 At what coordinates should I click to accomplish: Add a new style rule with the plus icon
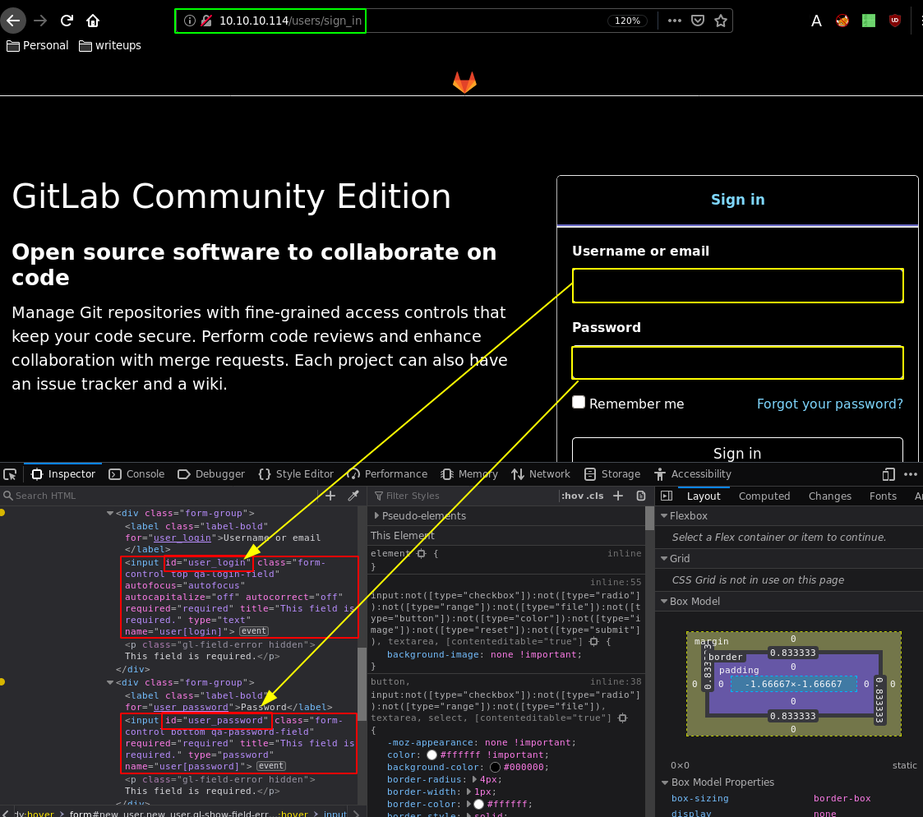point(618,496)
